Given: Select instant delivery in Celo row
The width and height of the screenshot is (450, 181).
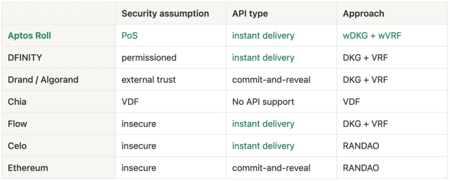Looking at the screenshot, I should coord(263,146).
